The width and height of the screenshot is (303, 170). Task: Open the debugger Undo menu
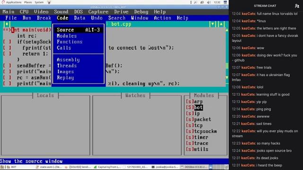tap(97, 18)
